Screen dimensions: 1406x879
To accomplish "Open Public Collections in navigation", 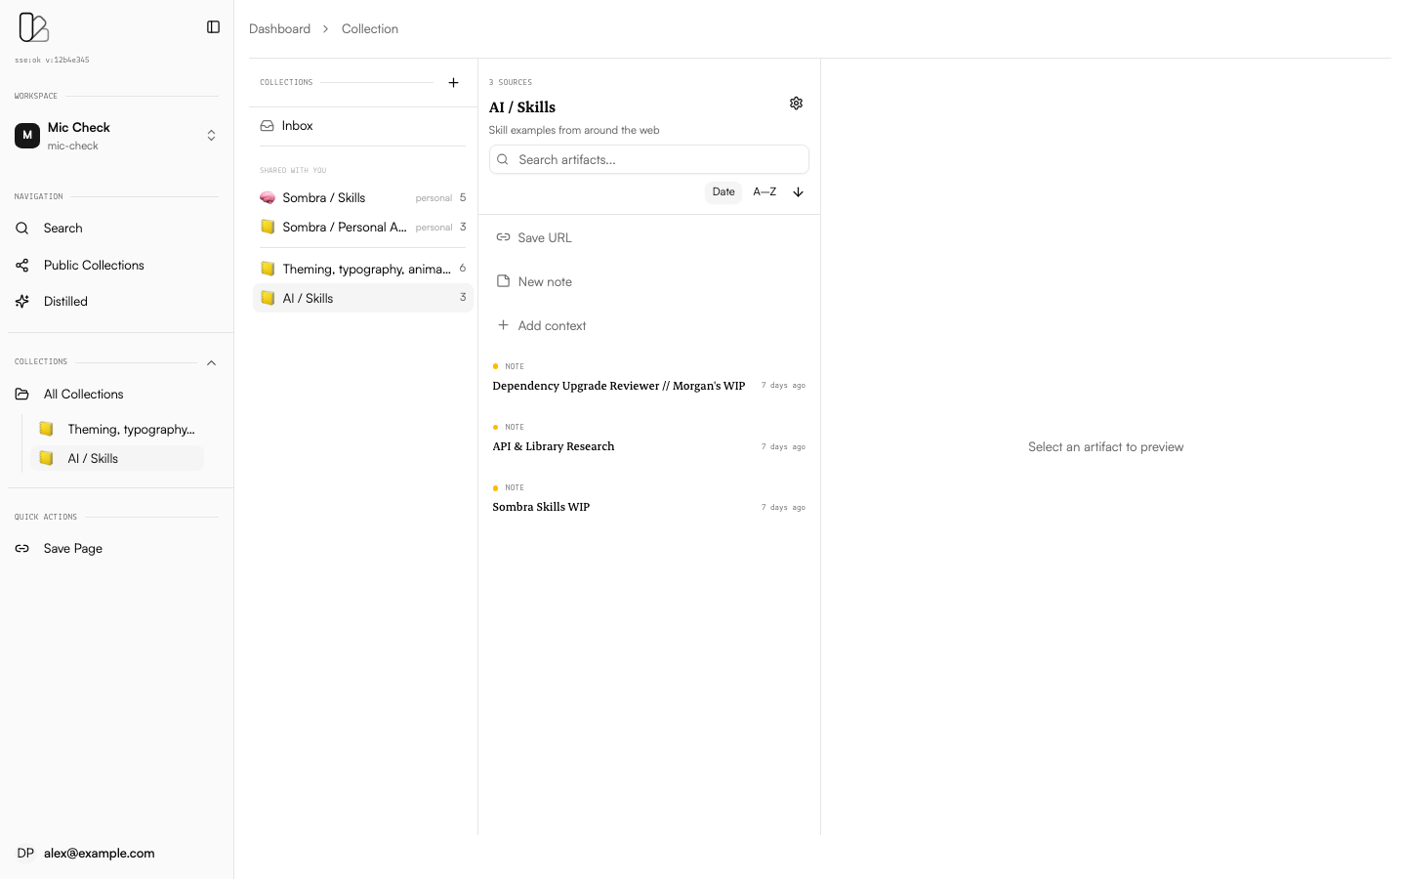I will click(x=94, y=266).
